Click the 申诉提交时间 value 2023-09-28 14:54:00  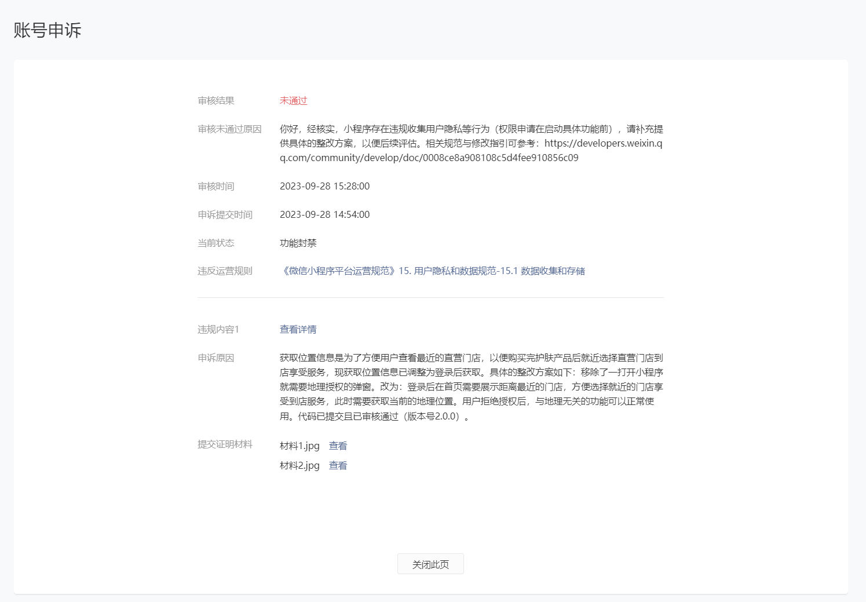click(324, 214)
